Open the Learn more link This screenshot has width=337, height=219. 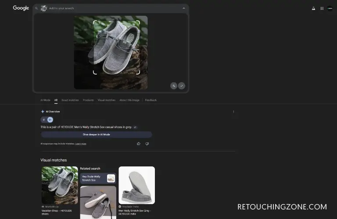click(x=81, y=144)
